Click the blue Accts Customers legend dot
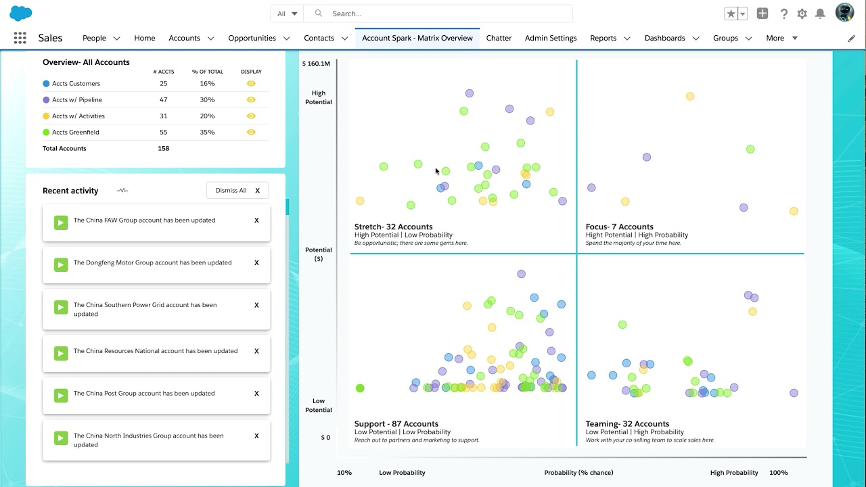866x487 pixels. 46,84
